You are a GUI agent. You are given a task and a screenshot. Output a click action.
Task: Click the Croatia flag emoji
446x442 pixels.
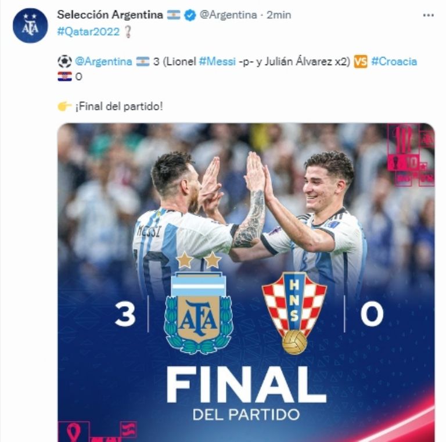coord(64,77)
